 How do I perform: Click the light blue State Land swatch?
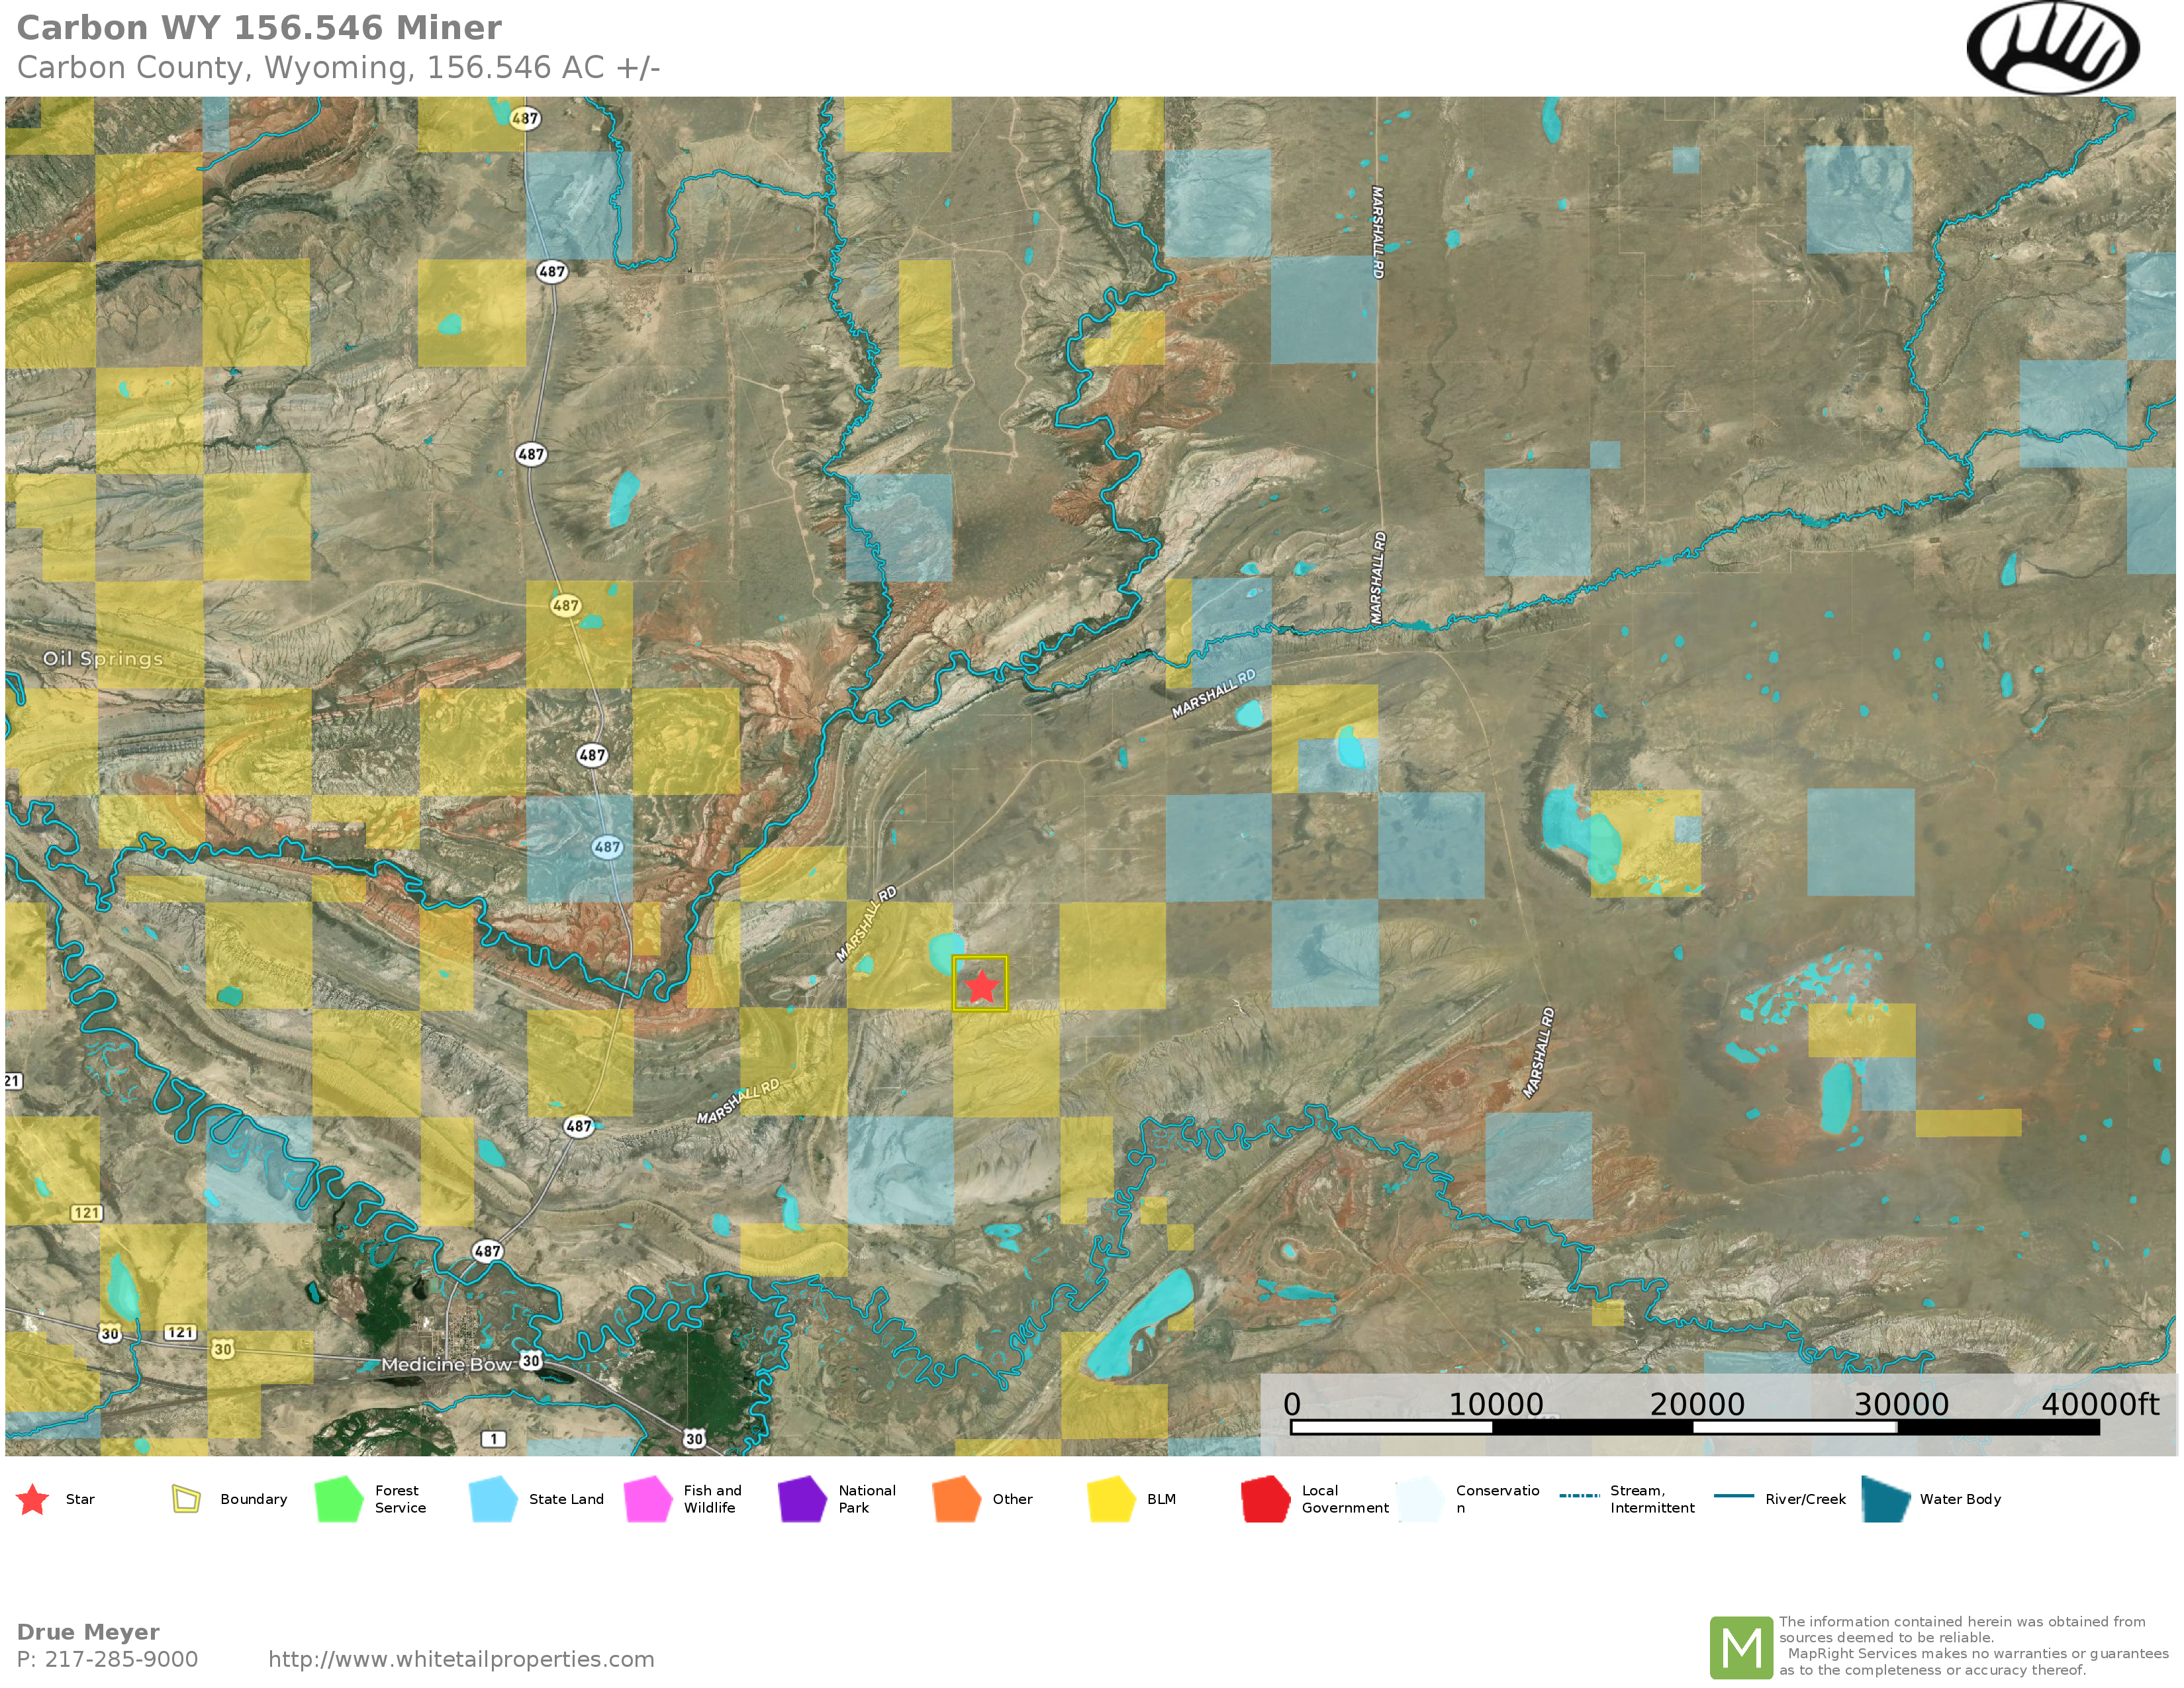pos(493,1499)
